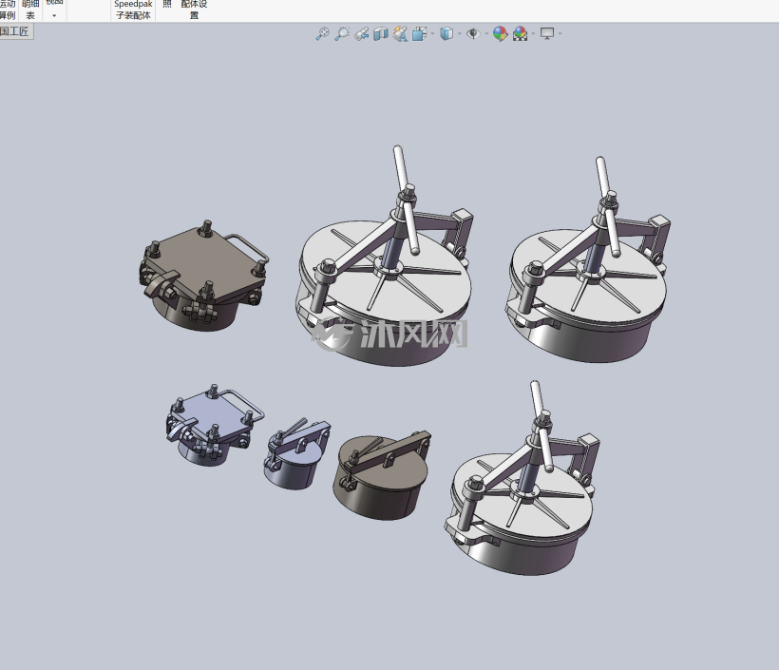Image resolution: width=779 pixels, height=670 pixels.
Task: Open Dynamic Annotation Views tool
Action: point(400,33)
